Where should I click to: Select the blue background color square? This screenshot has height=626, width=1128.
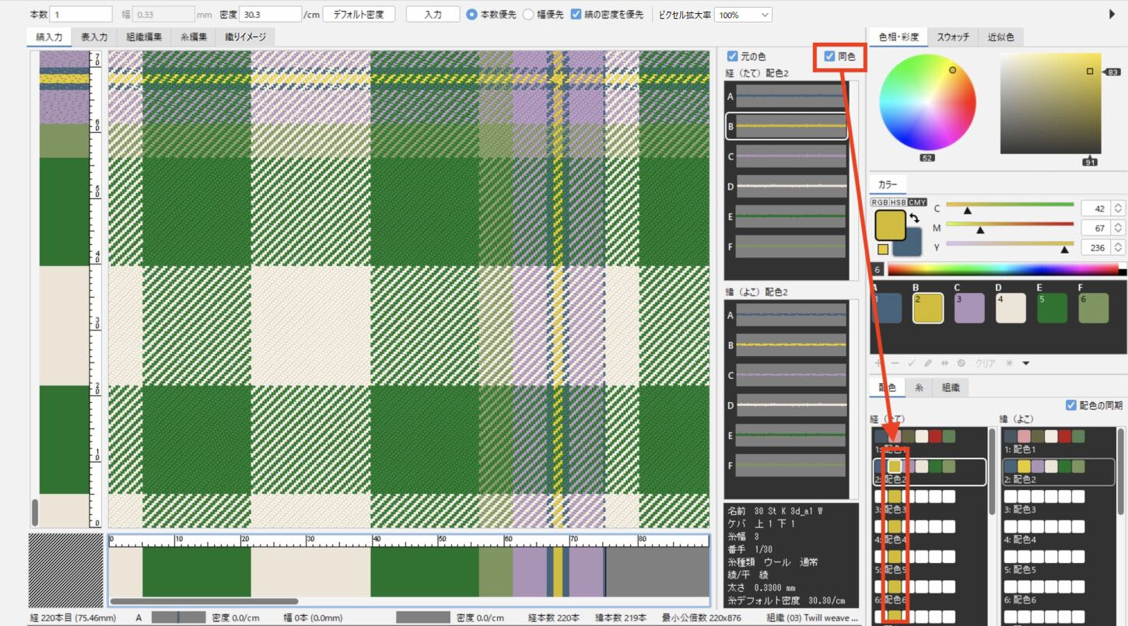pyautogui.click(x=907, y=243)
